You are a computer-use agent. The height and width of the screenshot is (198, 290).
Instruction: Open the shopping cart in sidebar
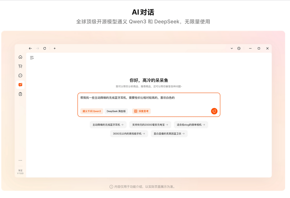coord(20,66)
